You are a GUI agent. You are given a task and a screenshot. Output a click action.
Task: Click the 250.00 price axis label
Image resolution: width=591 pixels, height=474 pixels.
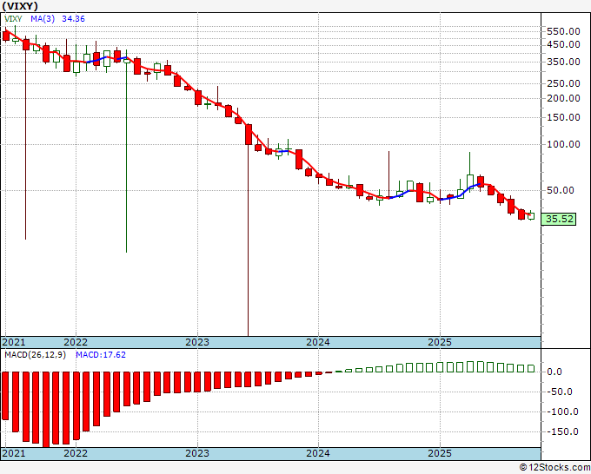pos(563,83)
